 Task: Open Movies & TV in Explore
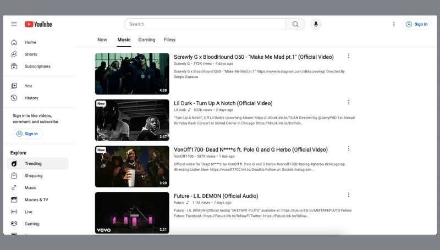[37, 199]
